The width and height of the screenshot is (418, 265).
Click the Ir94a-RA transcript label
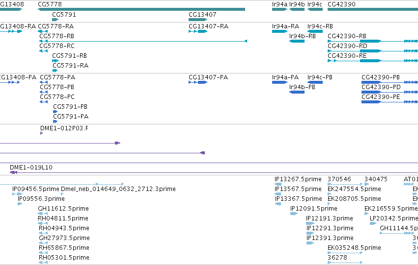click(285, 26)
